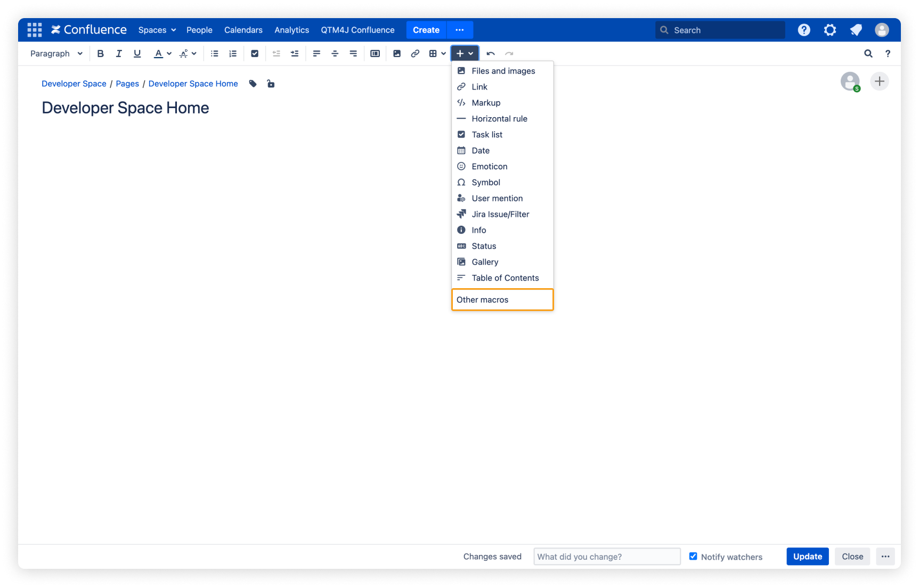Viewport: 919px width, 588px height.
Task: Apply italic formatting
Action: 119,53
